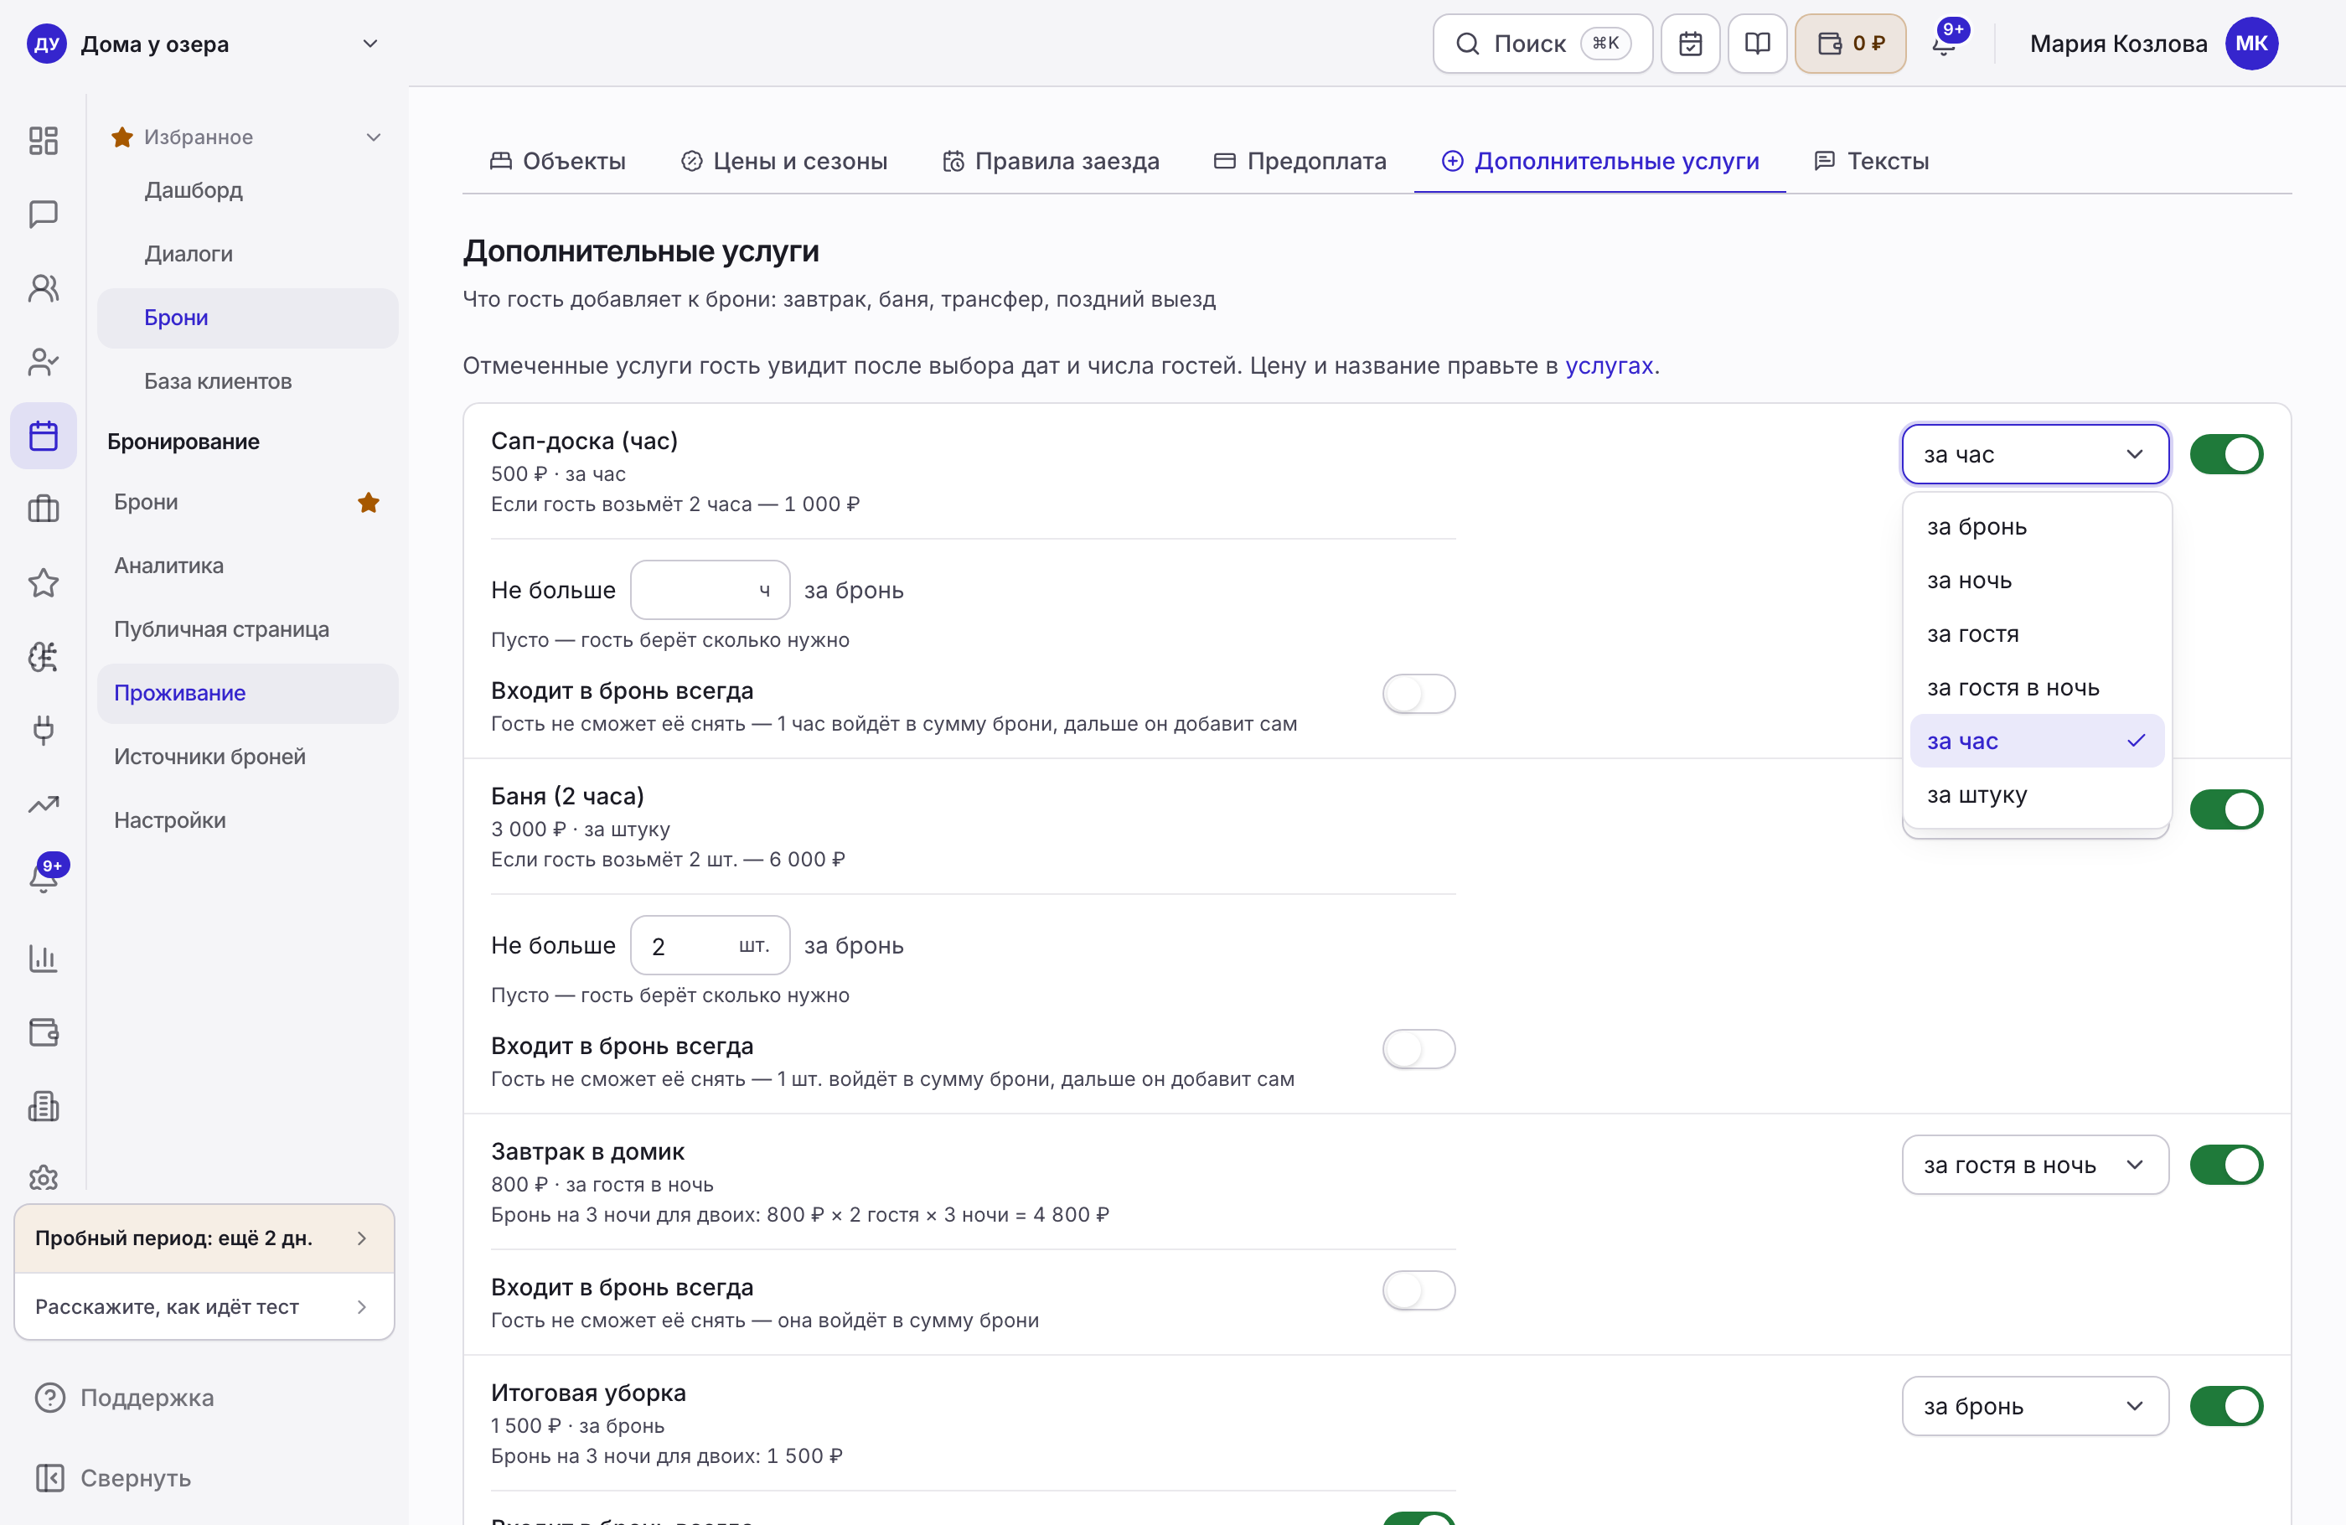Collapse the Избранное section chevron
This screenshot has height=1525, width=2346.
pos(374,137)
